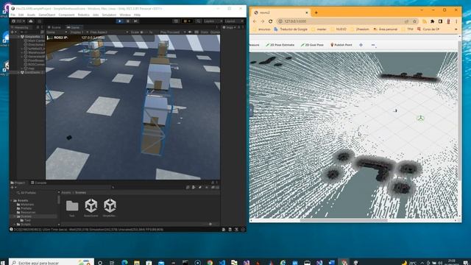Switch to the Game tab
Image resolution: width=471 pixels, height=265 pixels.
73,27
